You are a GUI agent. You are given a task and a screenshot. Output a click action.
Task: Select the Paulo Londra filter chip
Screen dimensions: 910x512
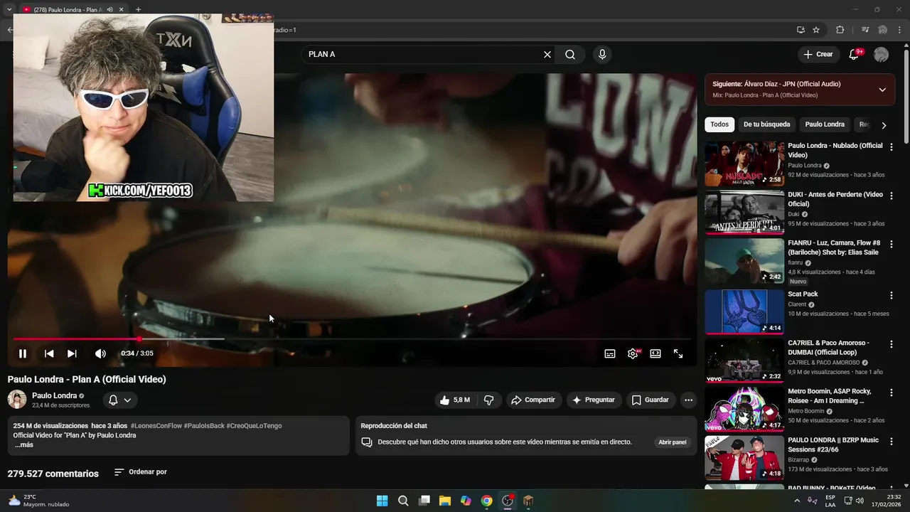pos(825,124)
